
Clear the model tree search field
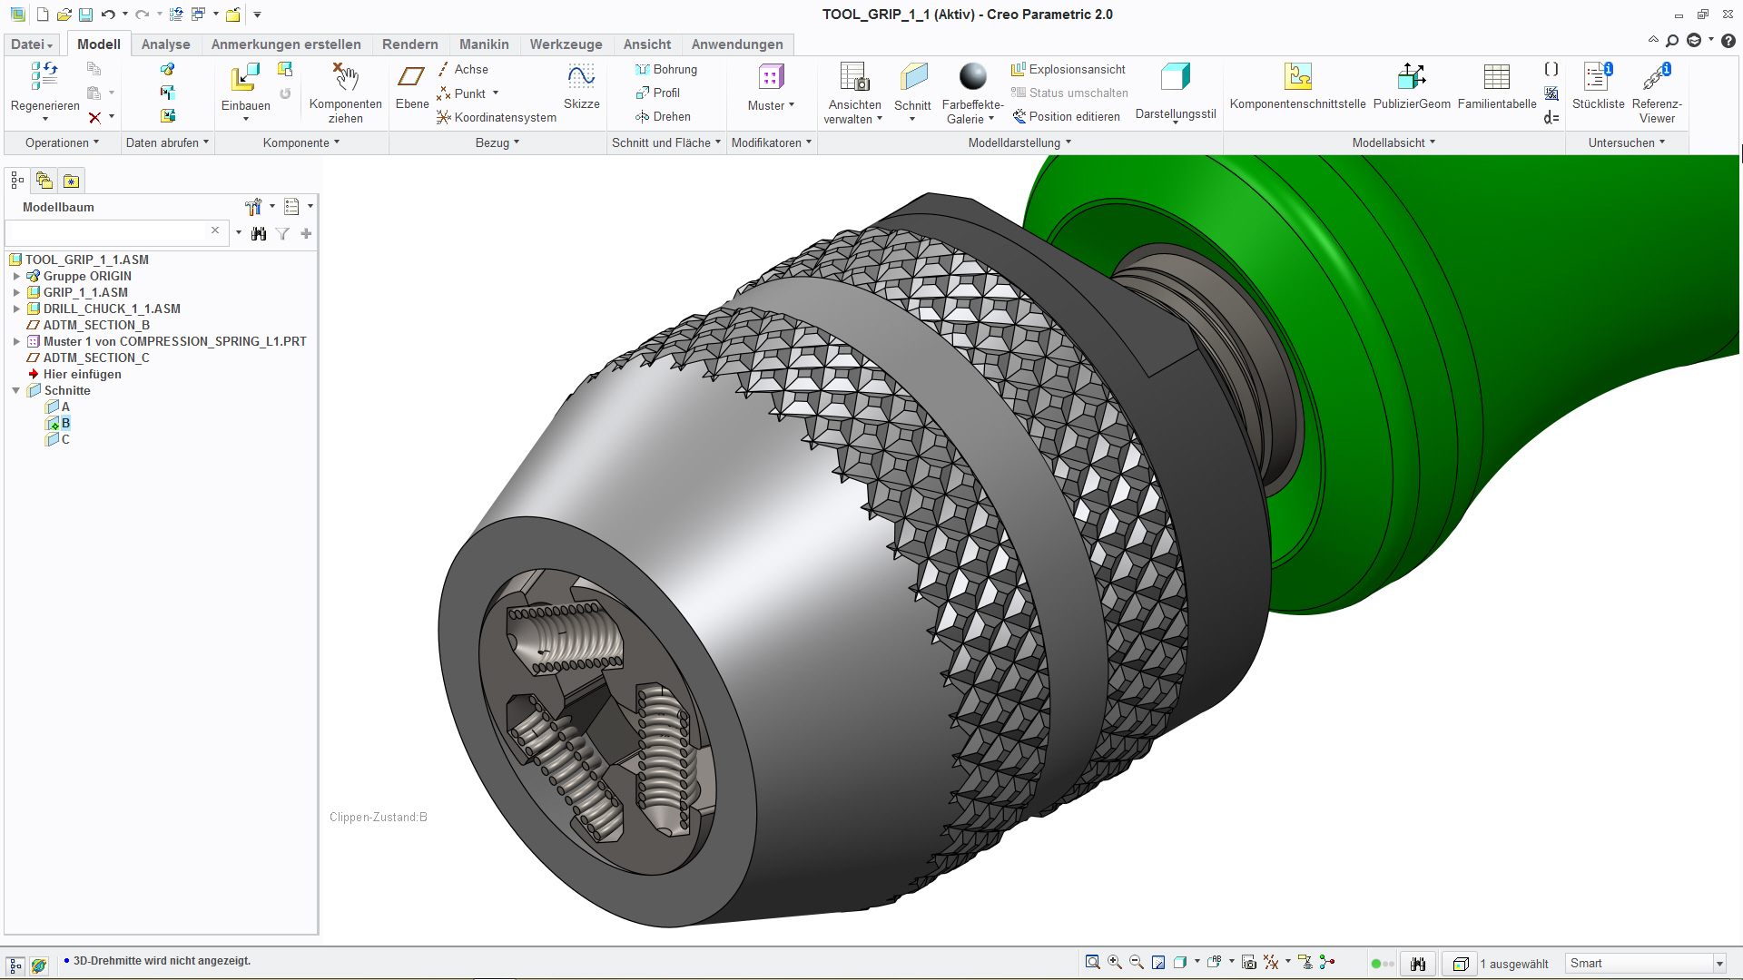coord(215,230)
